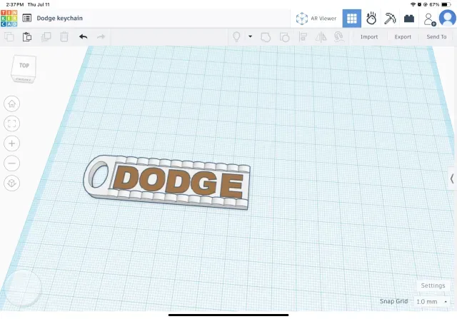Align the selected shapes

tap(303, 37)
